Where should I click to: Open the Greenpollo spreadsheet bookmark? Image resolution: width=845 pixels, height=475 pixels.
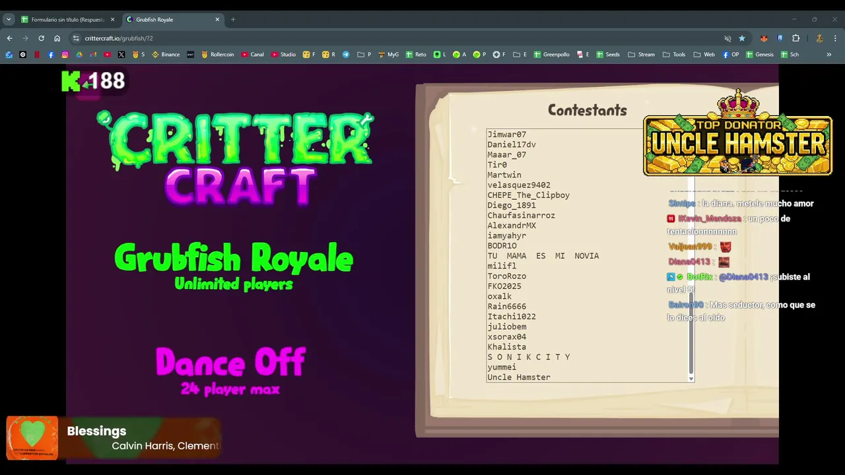click(552, 55)
